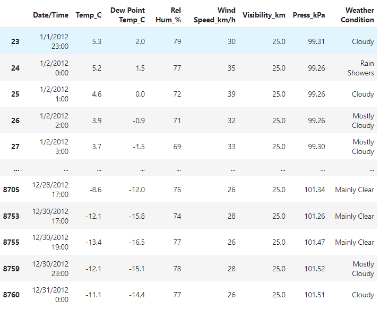The image size is (380, 309).
Task: Click humidity value 69 in row 27
Action: pyautogui.click(x=177, y=147)
